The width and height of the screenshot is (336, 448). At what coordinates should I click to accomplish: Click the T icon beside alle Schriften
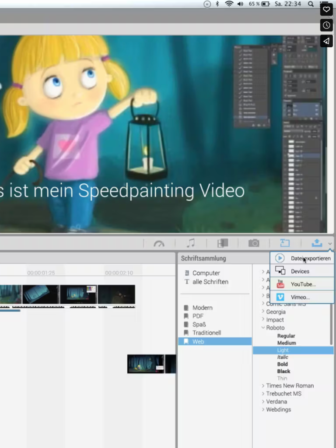[187, 282]
